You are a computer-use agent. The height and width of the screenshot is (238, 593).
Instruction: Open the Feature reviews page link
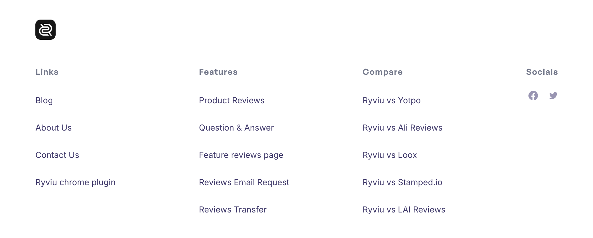coord(241,155)
